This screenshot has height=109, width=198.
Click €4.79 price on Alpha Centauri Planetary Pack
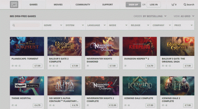point(75,105)
